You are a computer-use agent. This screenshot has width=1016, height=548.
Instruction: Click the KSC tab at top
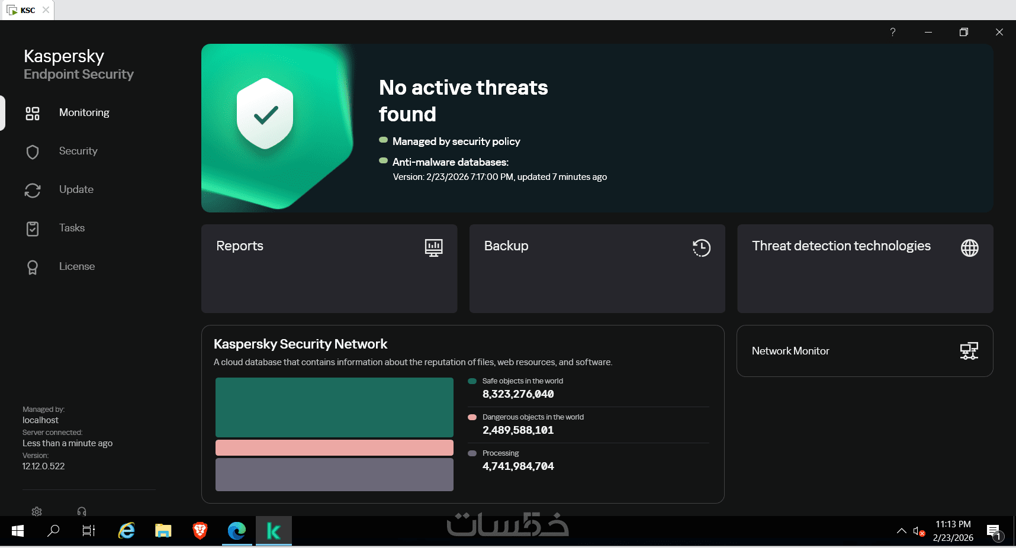coord(27,10)
